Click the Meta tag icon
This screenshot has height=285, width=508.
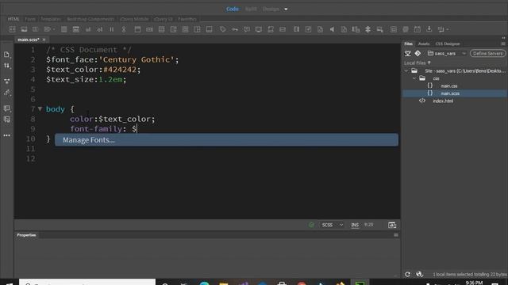(222, 29)
